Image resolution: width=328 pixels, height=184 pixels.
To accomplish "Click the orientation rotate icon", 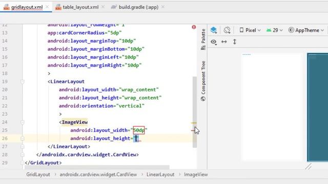I will [x=227, y=30].
